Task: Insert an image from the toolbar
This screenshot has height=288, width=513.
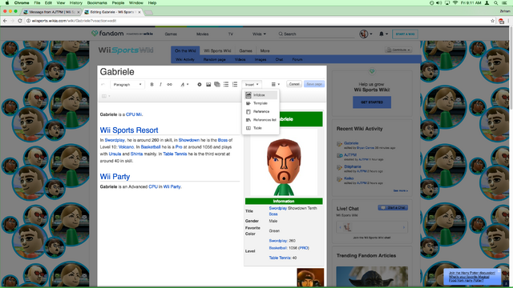Action: pos(208,85)
